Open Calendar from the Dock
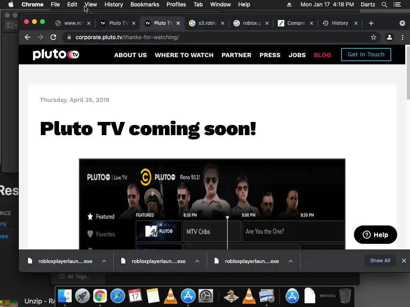Viewport: 410px width, 307px height. (x=135, y=296)
